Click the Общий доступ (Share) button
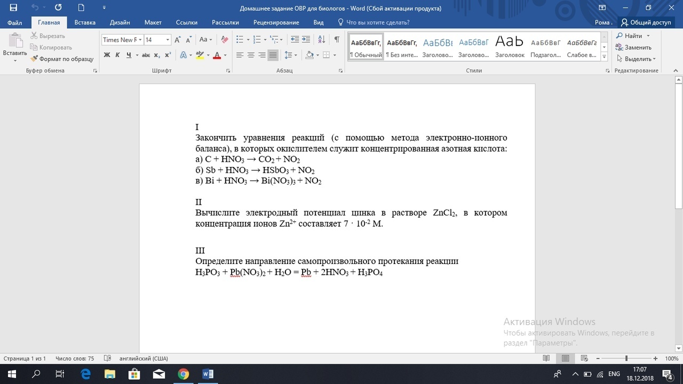This screenshot has height=384, width=683. point(646,22)
